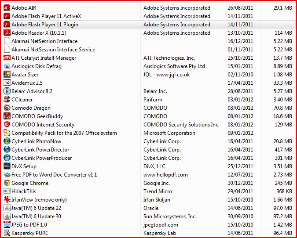Click the Belarc Advisor 8.2 icon
The image size is (297, 238).
tap(7, 91)
